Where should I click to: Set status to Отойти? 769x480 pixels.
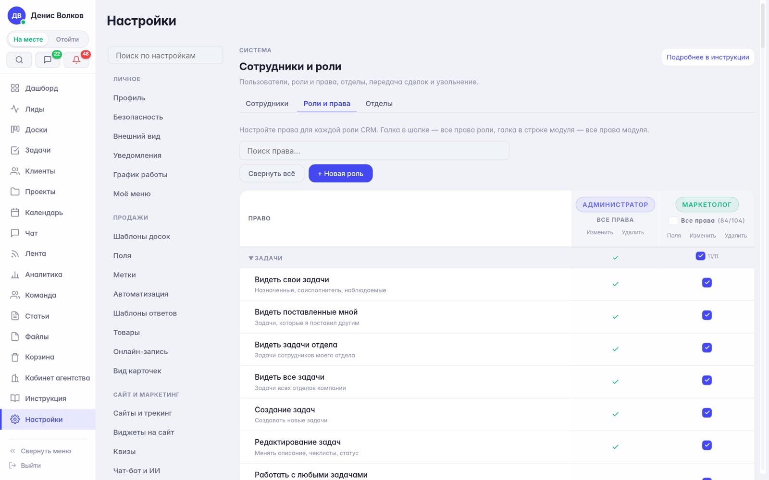67,39
